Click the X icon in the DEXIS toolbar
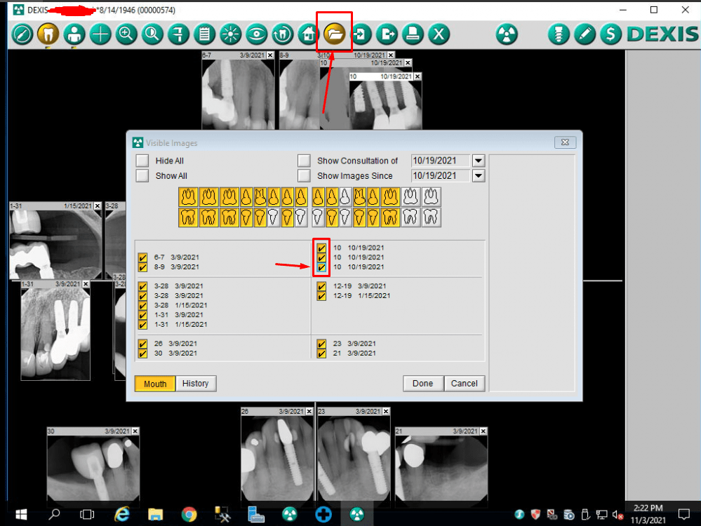The width and height of the screenshot is (701, 526). [x=439, y=34]
